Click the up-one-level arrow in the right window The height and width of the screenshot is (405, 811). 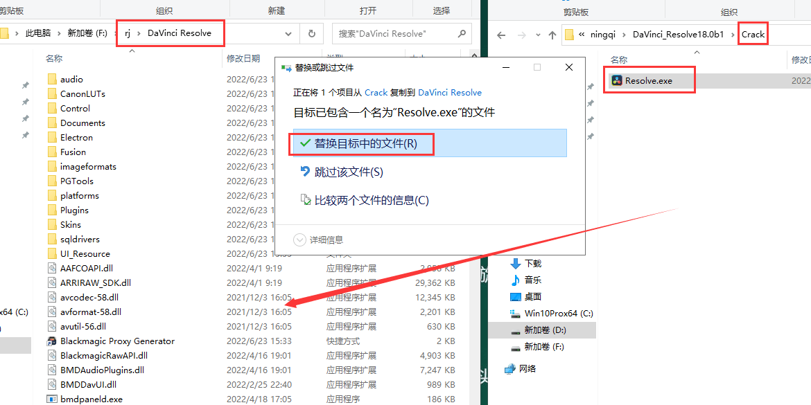(x=552, y=35)
